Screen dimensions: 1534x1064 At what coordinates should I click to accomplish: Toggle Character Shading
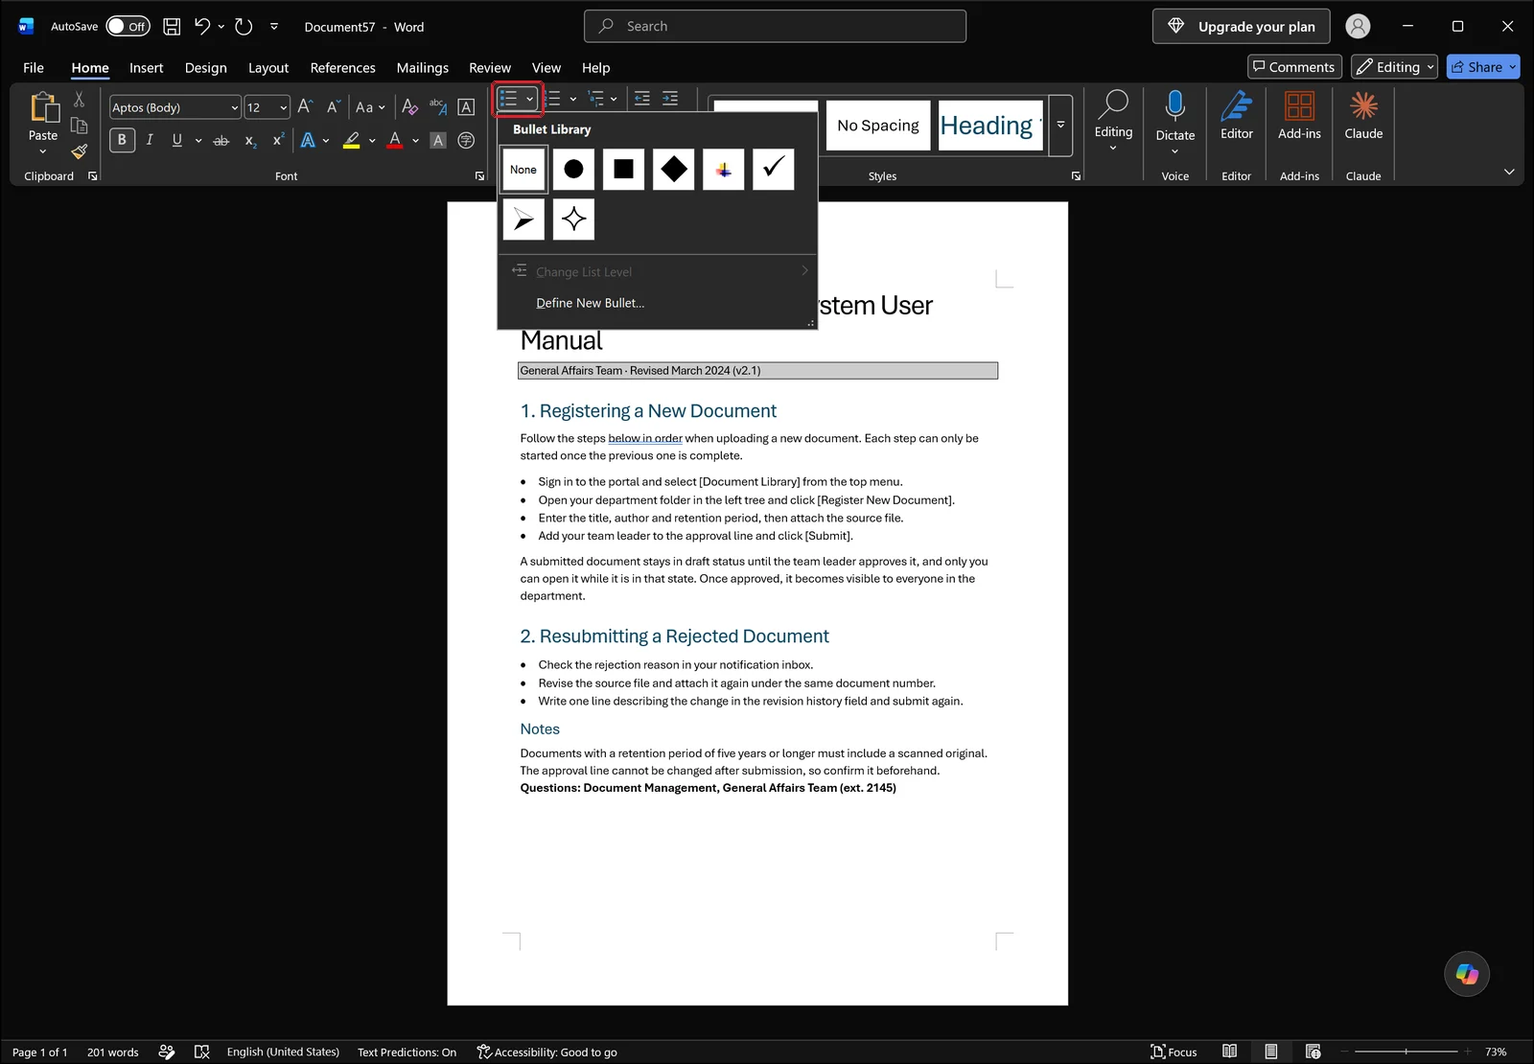tap(438, 140)
